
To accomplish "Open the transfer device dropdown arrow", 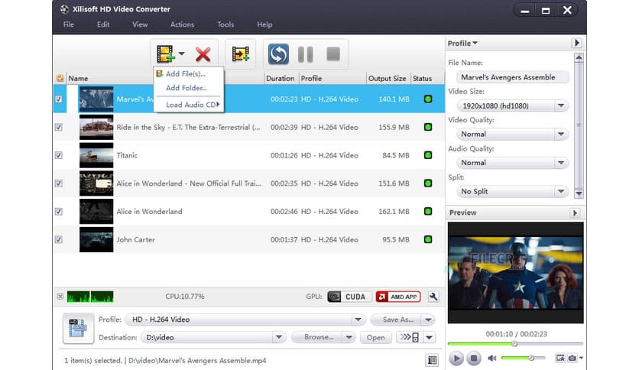I will click(430, 337).
